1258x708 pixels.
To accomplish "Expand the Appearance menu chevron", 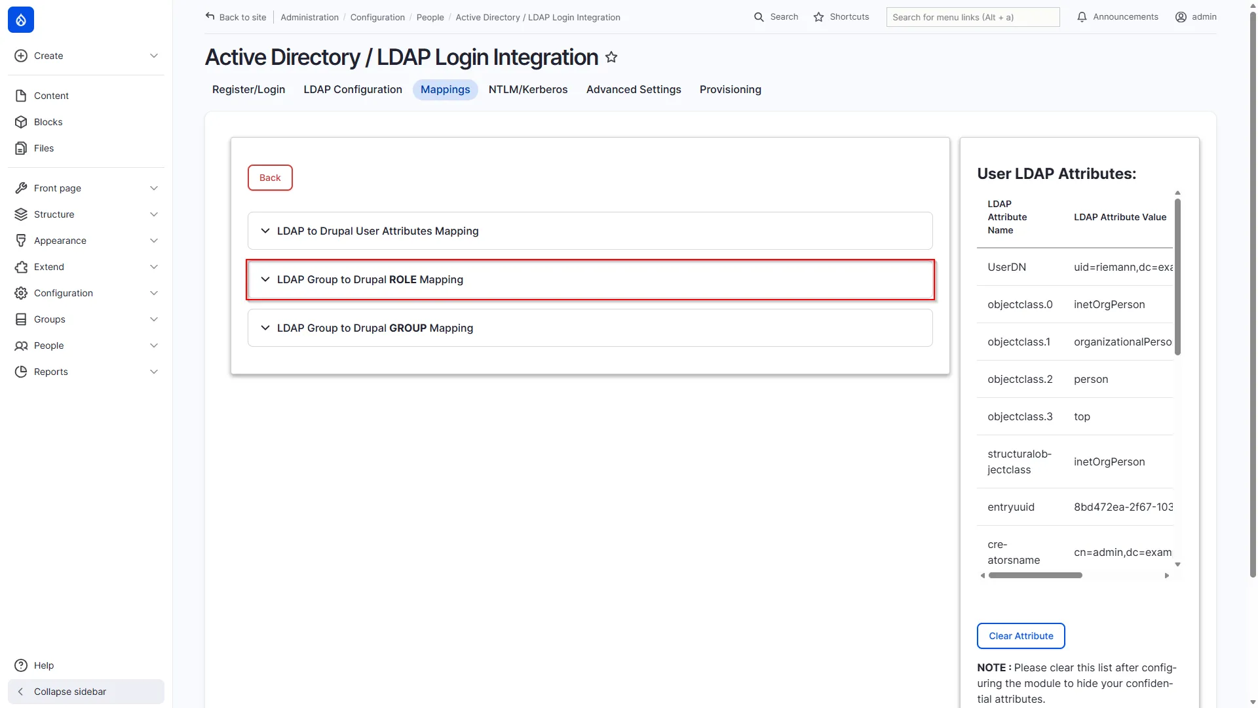I will [x=154, y=241].
